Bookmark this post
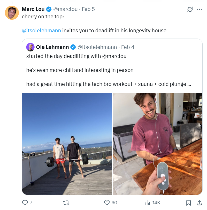207x210 pixels. pos(189,202)
